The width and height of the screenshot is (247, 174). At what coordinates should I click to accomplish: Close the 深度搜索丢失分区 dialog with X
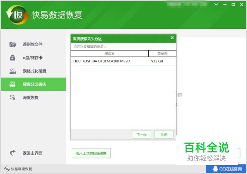point(172,38)
